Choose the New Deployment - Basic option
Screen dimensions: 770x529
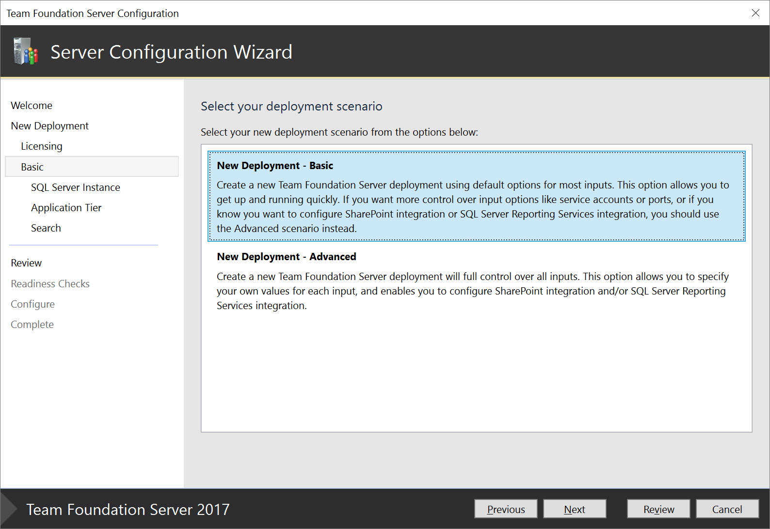click(x=477, y=196)
